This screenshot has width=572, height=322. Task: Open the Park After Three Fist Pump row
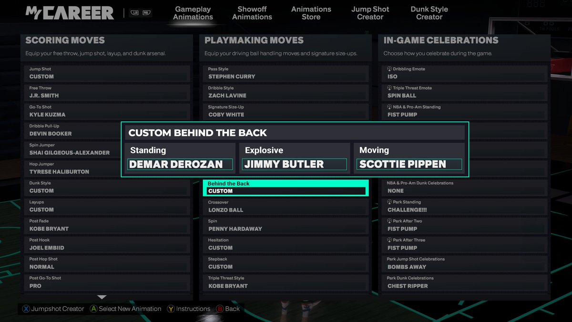[465, 245]
